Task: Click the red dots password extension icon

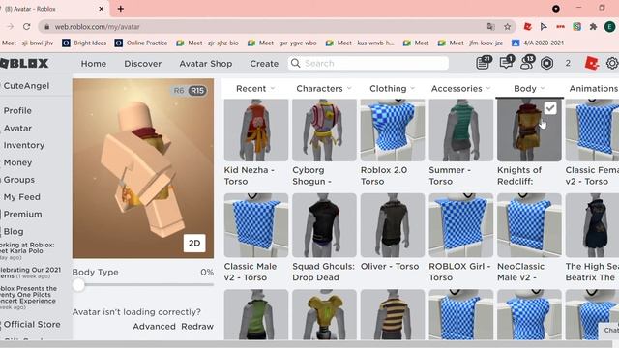Action: 560,27
